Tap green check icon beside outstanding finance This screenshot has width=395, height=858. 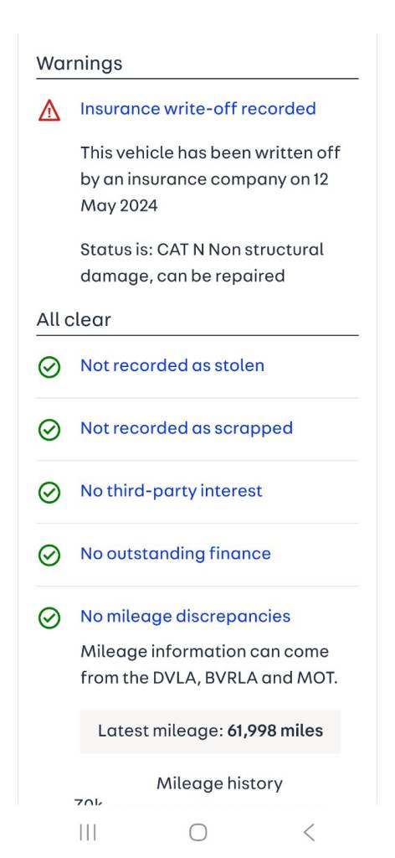click(49, 555)
